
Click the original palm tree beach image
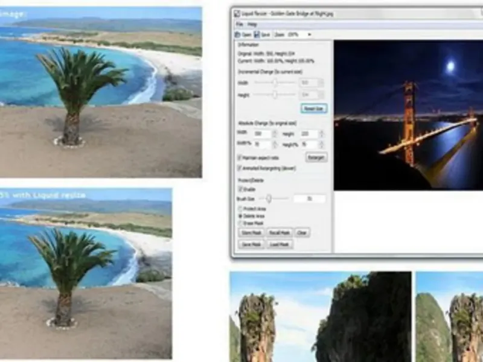pyautogui.click(x=101, y=92)
